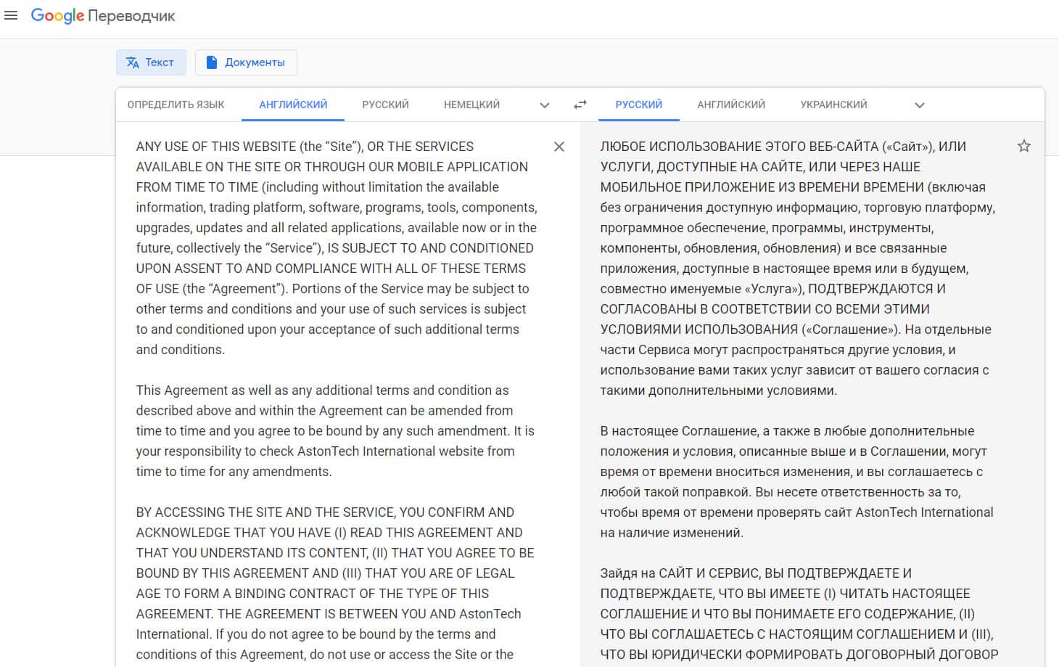Viewport: 1059px width, 667px height.
Task: Set target language to Украинский
Action: click(833, 105)
